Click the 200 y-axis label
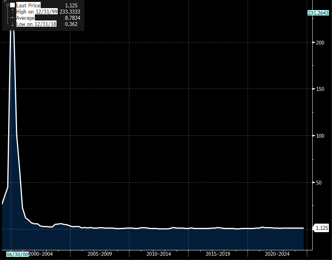This screenshot has width=332, height=260. [x=320, y=43]
